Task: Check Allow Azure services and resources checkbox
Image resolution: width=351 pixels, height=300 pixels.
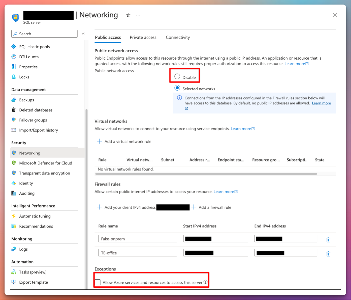Action: 98,282
